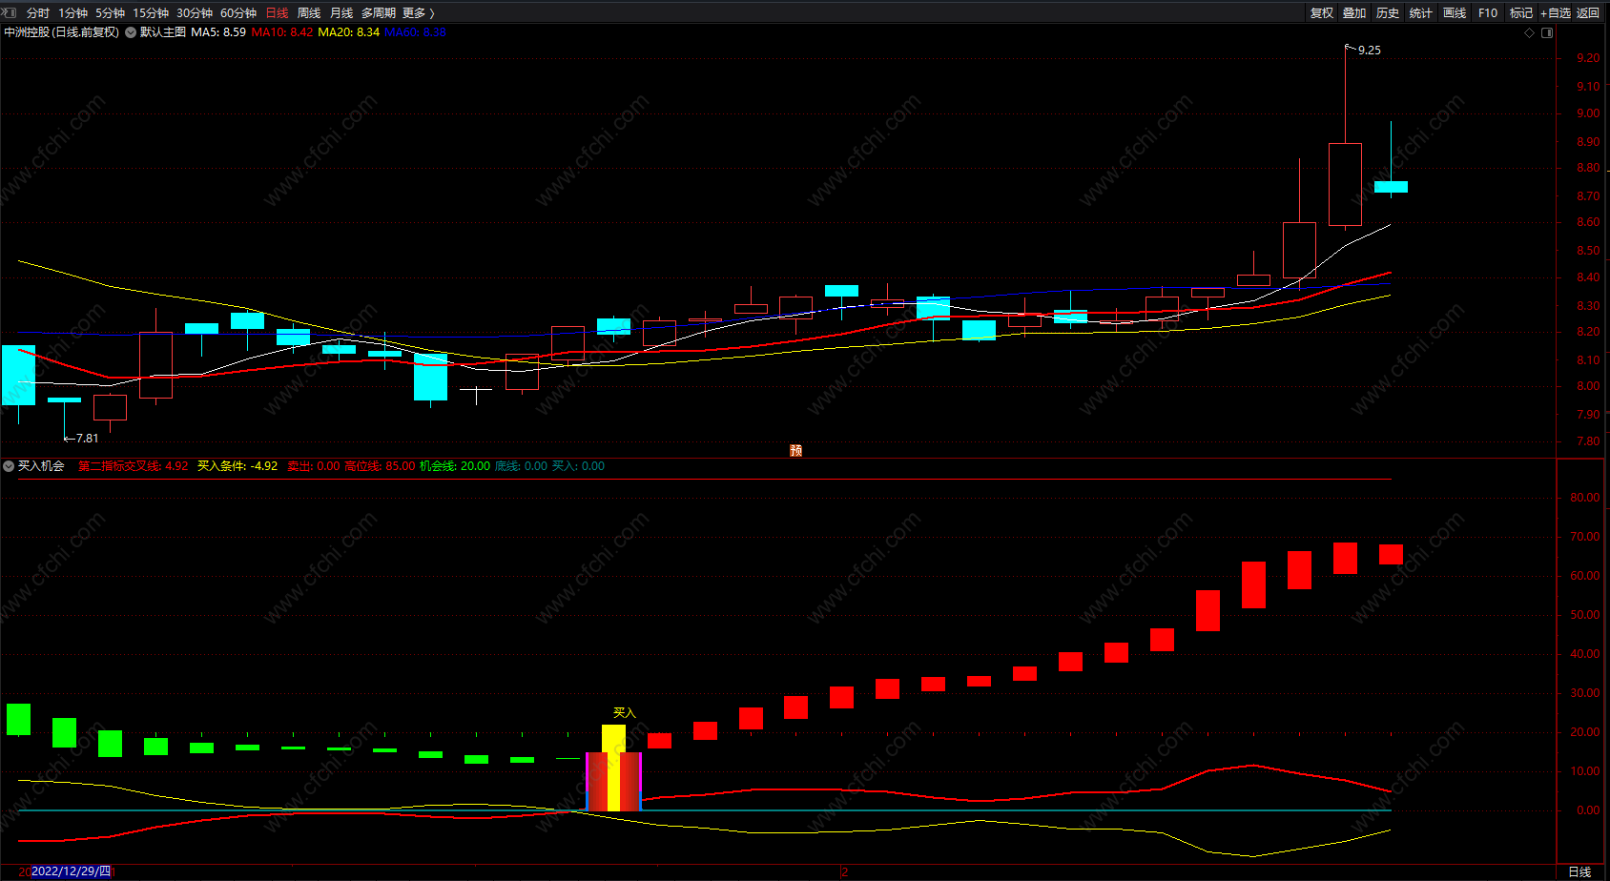Open the 统计 statistics button

[x=1421, y=13]
